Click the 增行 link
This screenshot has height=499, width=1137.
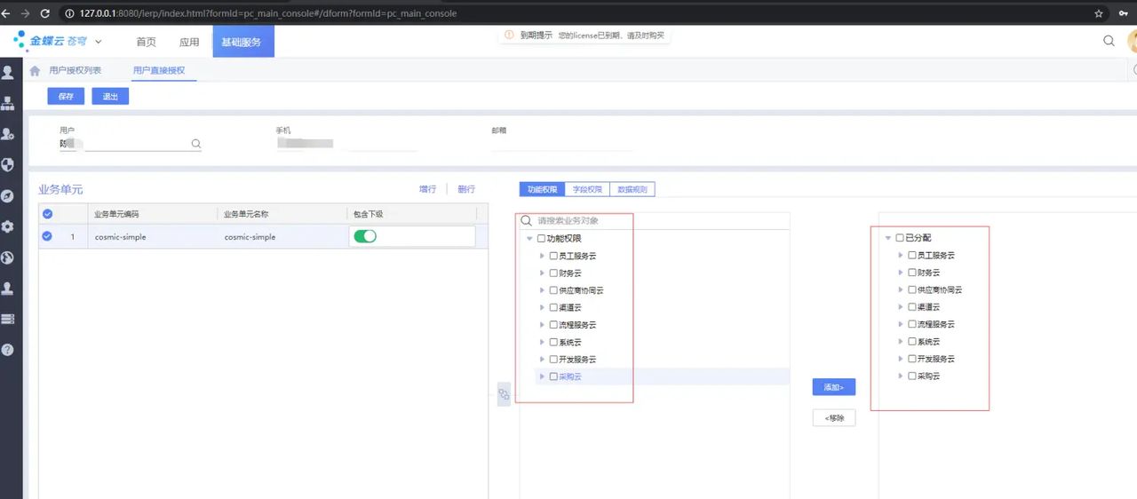tap(427, 189)
